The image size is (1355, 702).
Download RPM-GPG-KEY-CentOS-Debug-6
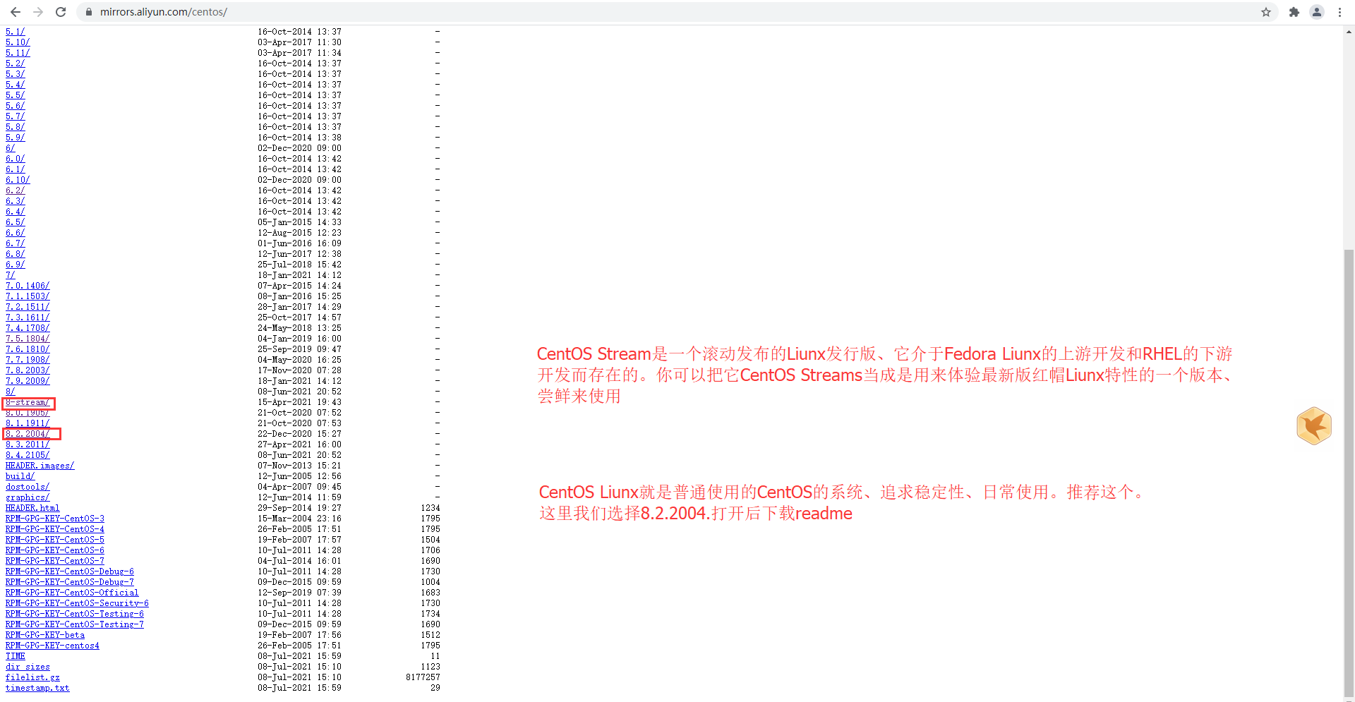[x=70, y=571]
